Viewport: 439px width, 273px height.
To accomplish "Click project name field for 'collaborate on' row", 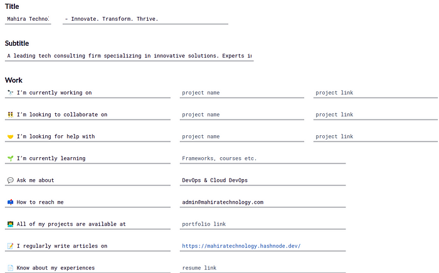I will (242, 115).
